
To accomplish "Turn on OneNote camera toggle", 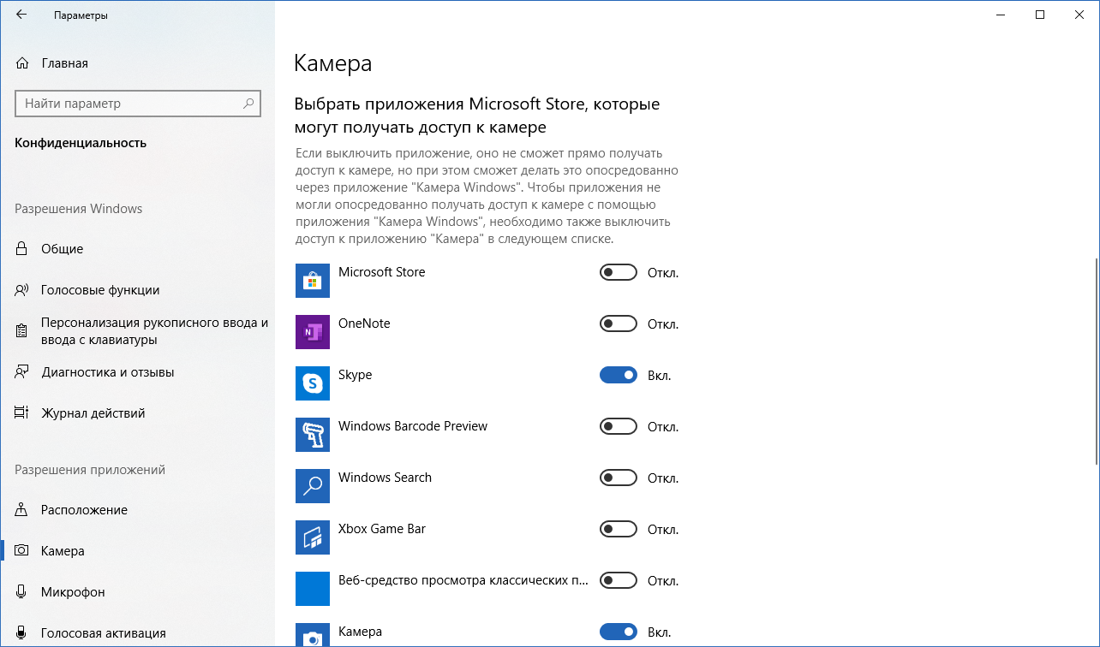I will click(x=619, y=324).
